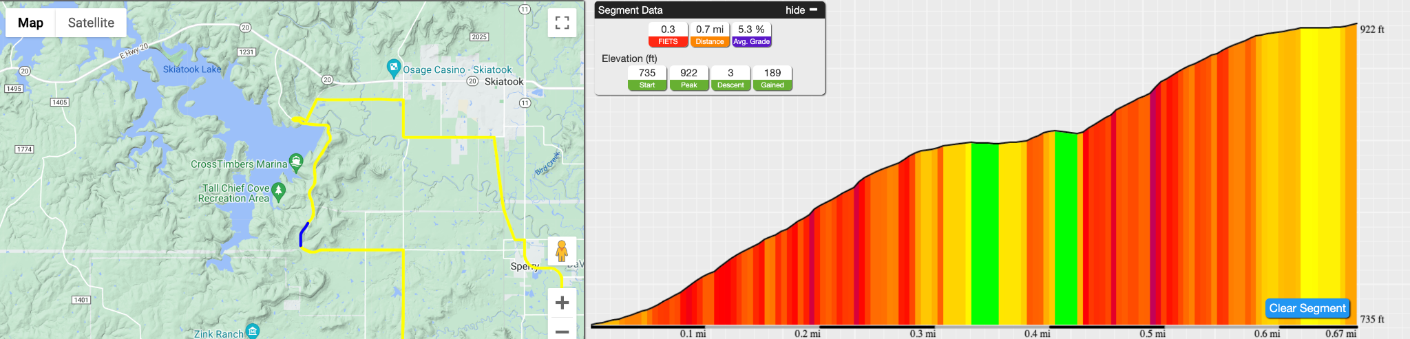Switch to Satellite imagery

point(91,23)
